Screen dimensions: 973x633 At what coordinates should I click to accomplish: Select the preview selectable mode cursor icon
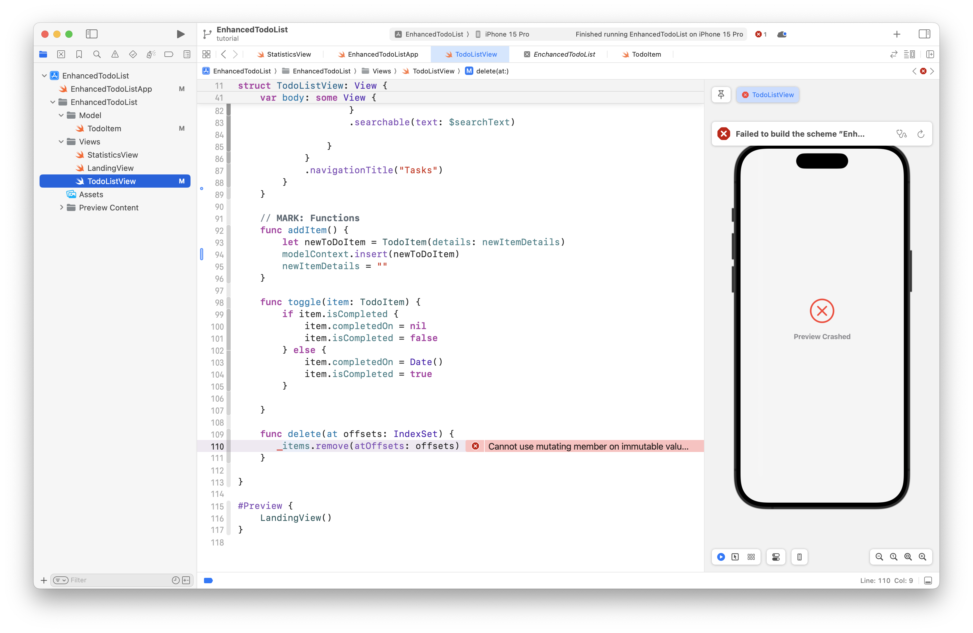coord(736,557)
